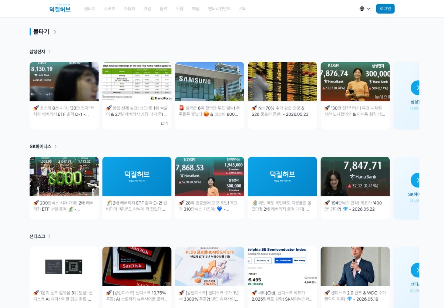The height and width of the screenshot is (308, 444).
Task: Open post '본업 천재 삼전! 낸드·폰 1위'
Action: click(x=137, y=111)
